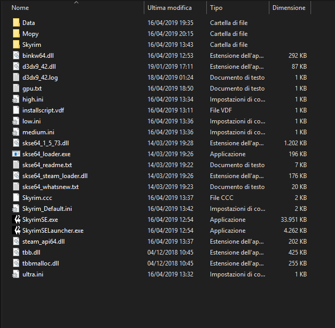
Task: Click the size value 33.951 KB
Action: (x=294, y=220)
